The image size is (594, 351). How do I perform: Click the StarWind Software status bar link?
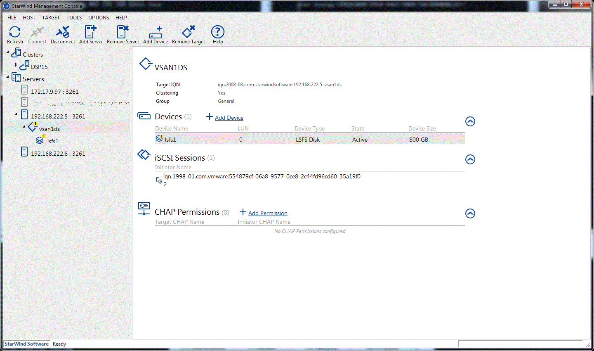[26, 344]
